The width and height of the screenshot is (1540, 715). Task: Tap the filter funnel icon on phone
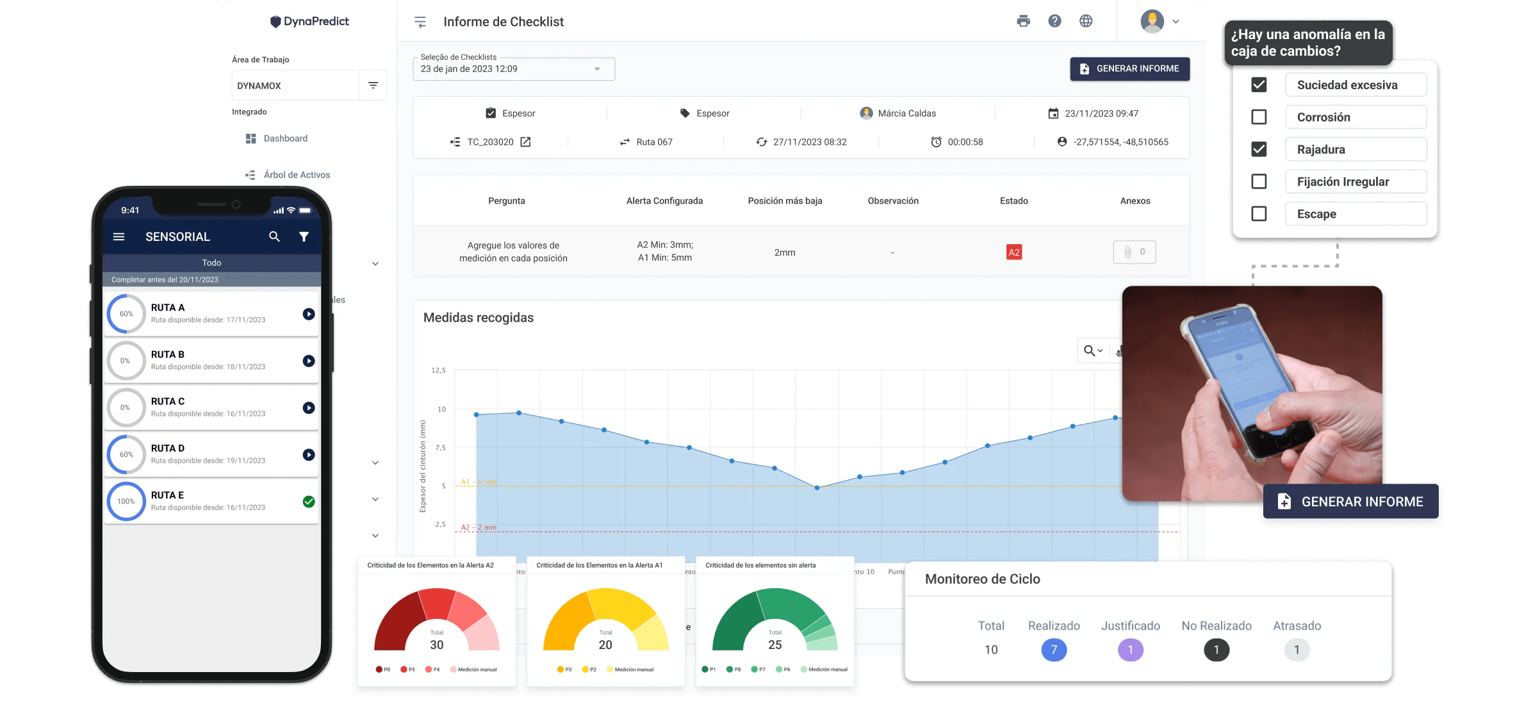304,236
